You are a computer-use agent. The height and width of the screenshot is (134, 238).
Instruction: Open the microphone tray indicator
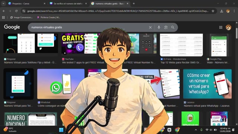pos(202,130)
